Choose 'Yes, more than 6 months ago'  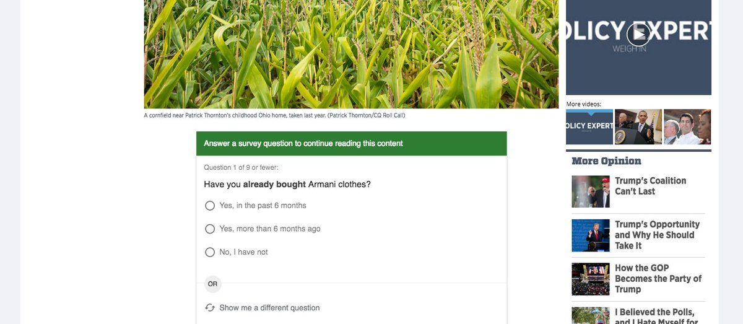pos(210,229)
